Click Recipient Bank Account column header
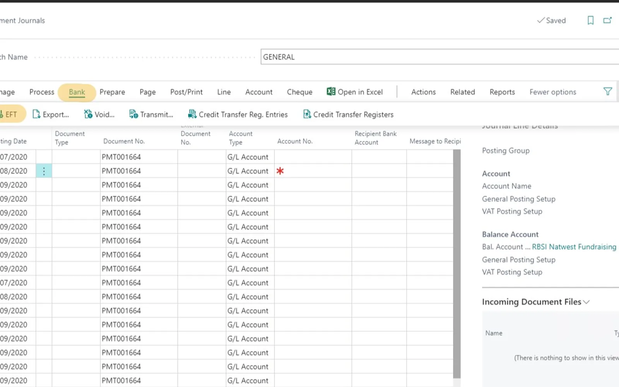 [x=376, y=138]
